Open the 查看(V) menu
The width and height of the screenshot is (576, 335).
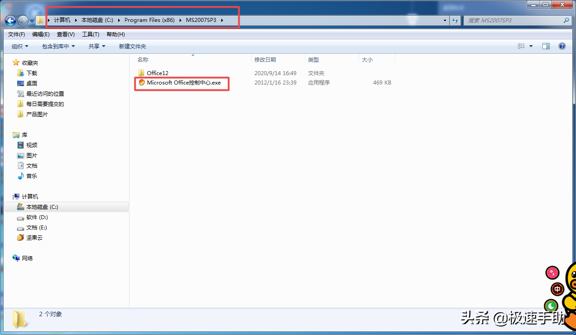tap(66, 34)
